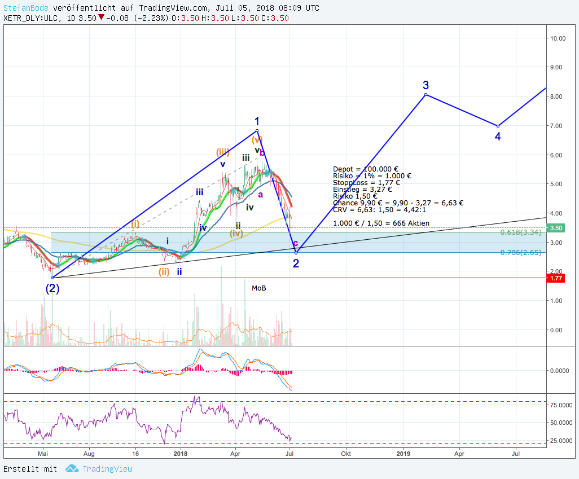Select the 10.00 price axis label

point(558,38)
